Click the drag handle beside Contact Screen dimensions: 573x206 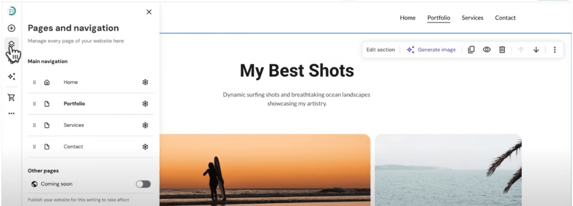coord(35,147)
